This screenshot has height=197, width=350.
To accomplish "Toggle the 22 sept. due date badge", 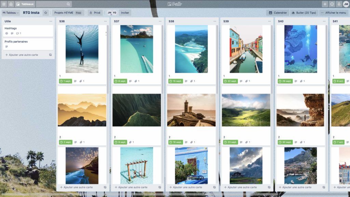I will 230,81.
